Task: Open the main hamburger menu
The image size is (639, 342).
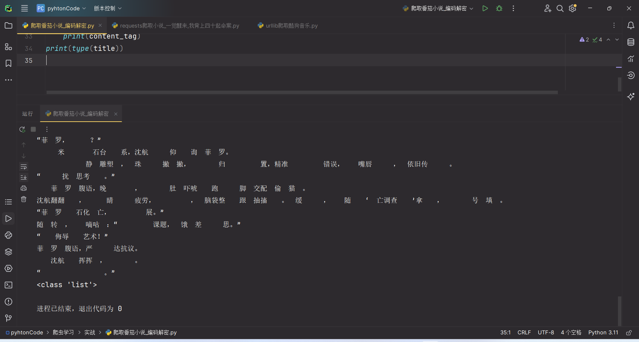Action: click(x=24, y=8)
